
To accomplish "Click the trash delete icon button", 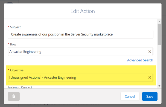I will click(x=14, y=96).
